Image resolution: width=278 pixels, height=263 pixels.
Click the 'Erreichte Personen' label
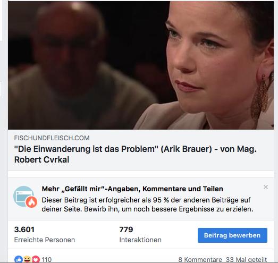(45, 240)
